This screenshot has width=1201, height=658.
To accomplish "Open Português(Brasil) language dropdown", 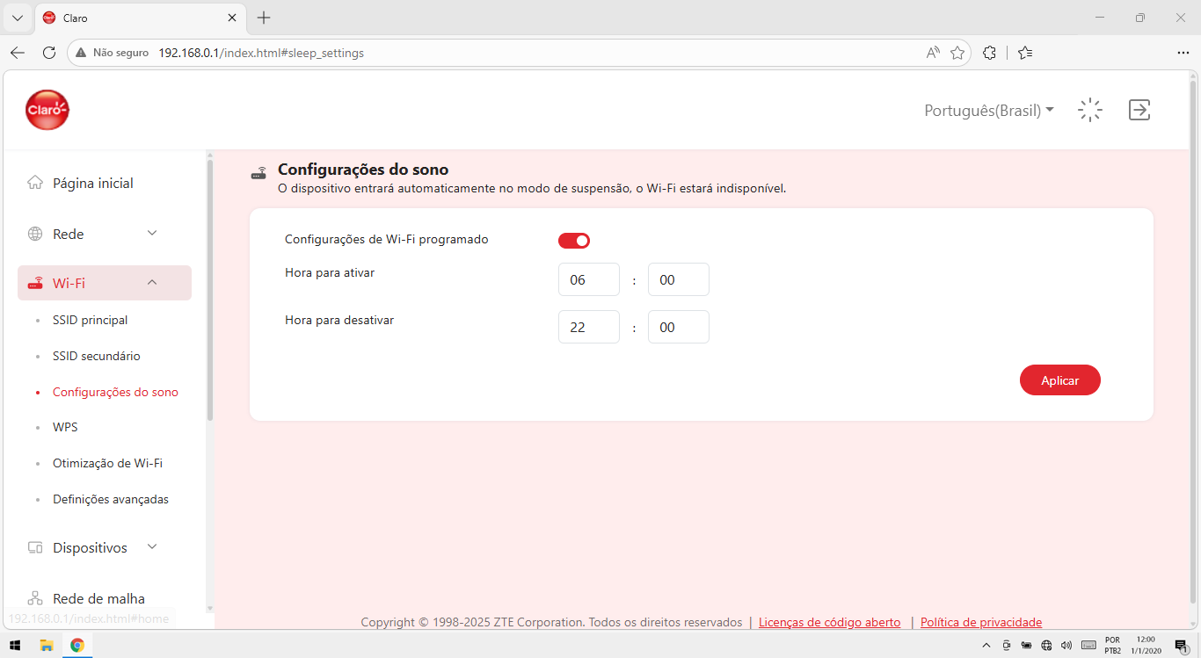I will (989, 111).
